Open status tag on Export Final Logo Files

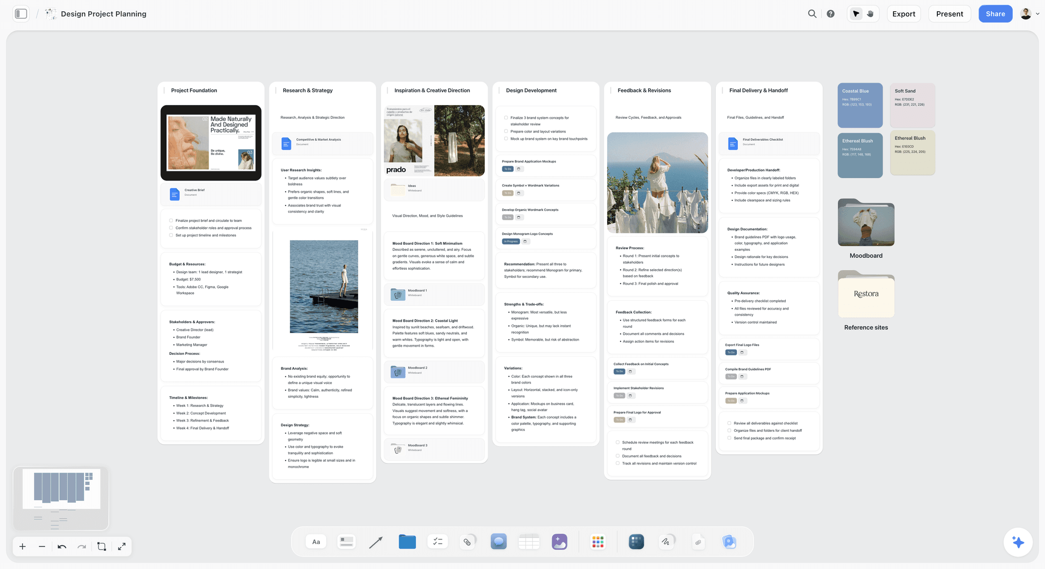(731, 352)
